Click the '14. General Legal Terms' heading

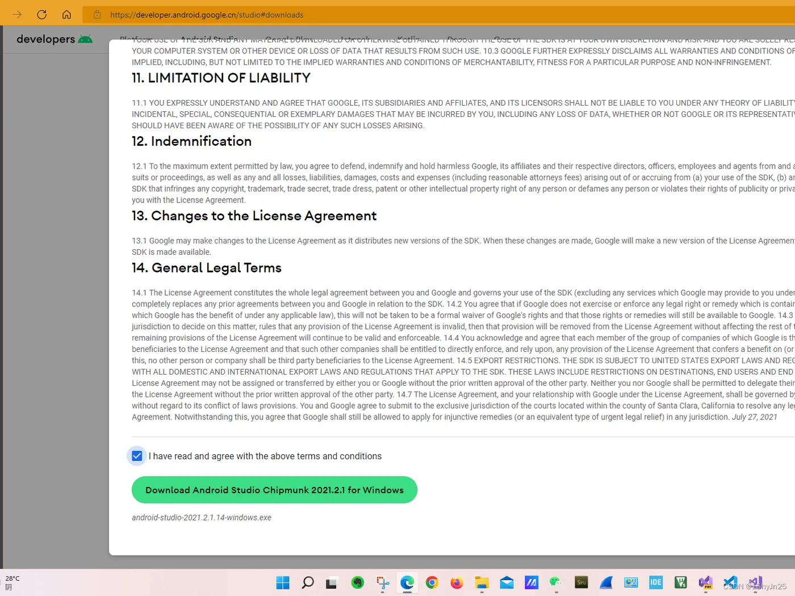point(207,268)
